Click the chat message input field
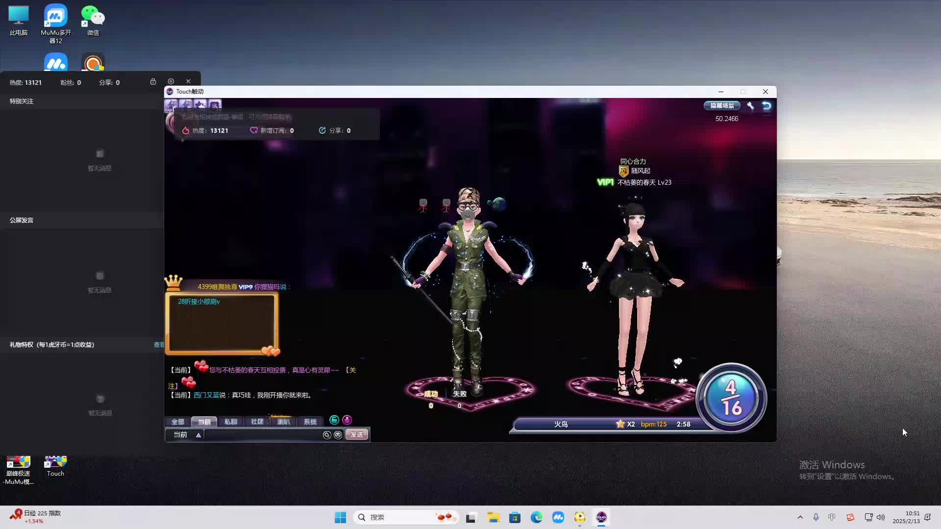The width and height of the screenshot is (941, 529). [x=262, y=435]
